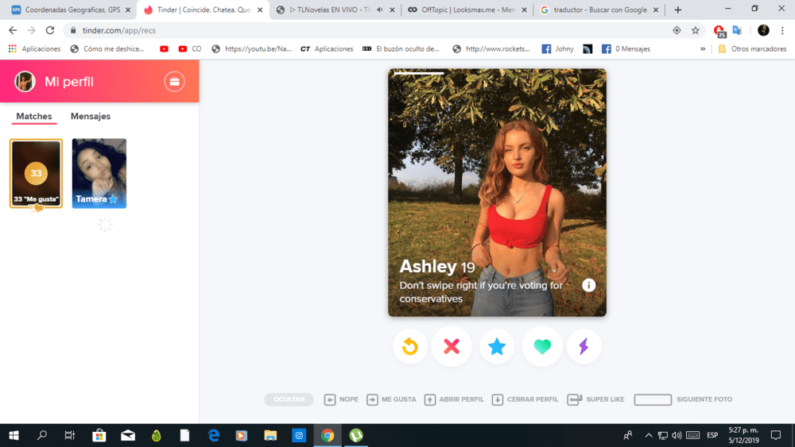The image size is (795, 447).
Task: Go back in browser history
Action: 13,30
